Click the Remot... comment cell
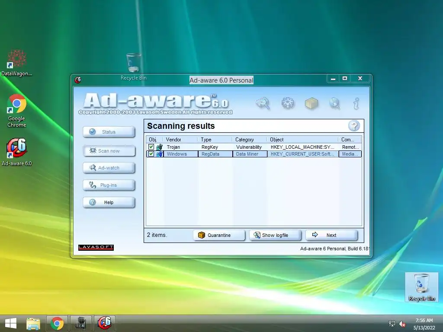 coord(350,147)
